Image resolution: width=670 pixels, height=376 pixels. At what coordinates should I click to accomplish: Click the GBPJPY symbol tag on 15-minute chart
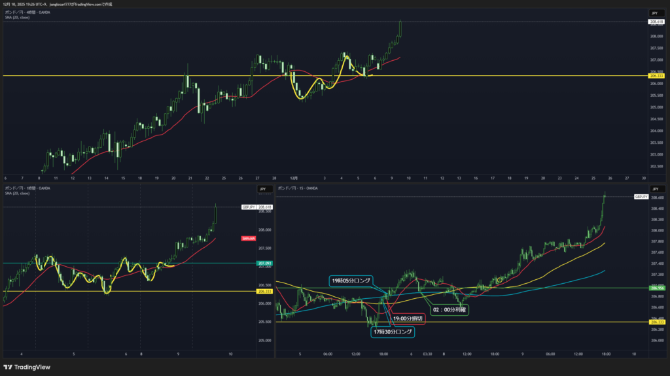[641, 196]
